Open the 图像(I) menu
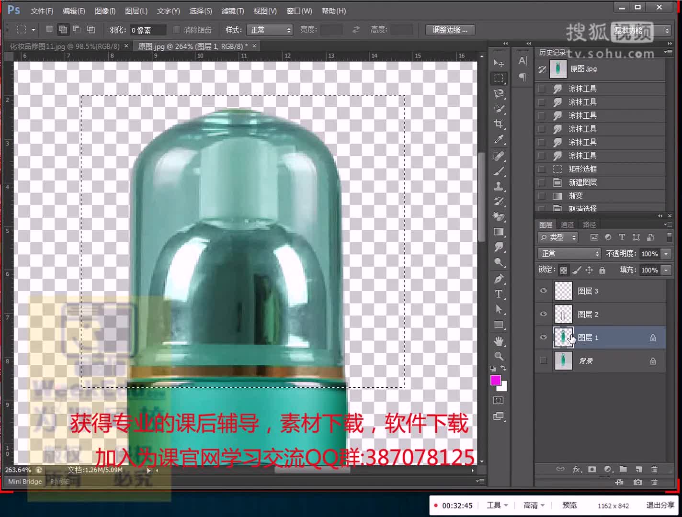Screen dimensions: 682x517 [105, 11]
